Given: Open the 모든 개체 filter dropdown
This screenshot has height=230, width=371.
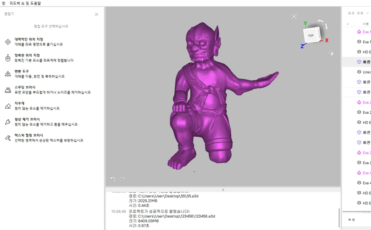Looking at the screenshot, I should [x=358, y=13].
